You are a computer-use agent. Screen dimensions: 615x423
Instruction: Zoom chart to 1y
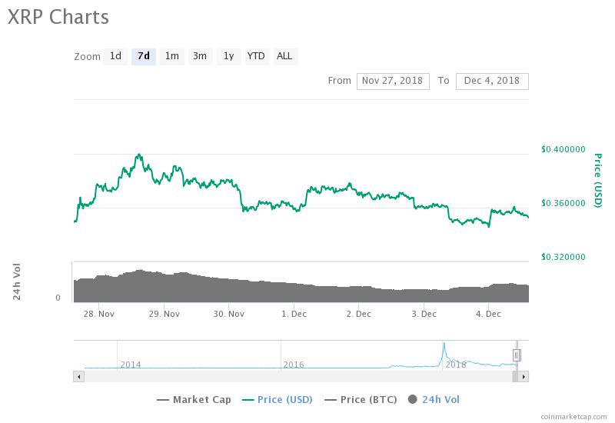click(x=228, y=56)
